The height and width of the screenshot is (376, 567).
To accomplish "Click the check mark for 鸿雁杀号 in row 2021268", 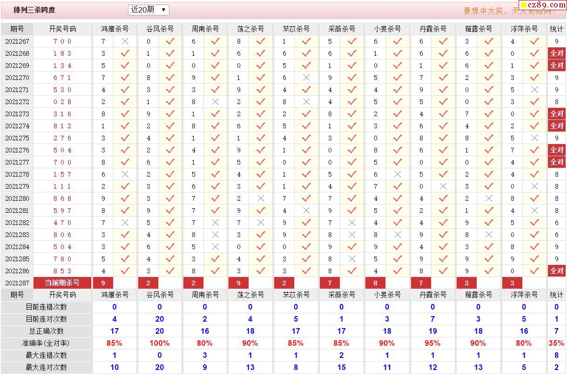I will [125, 53].
